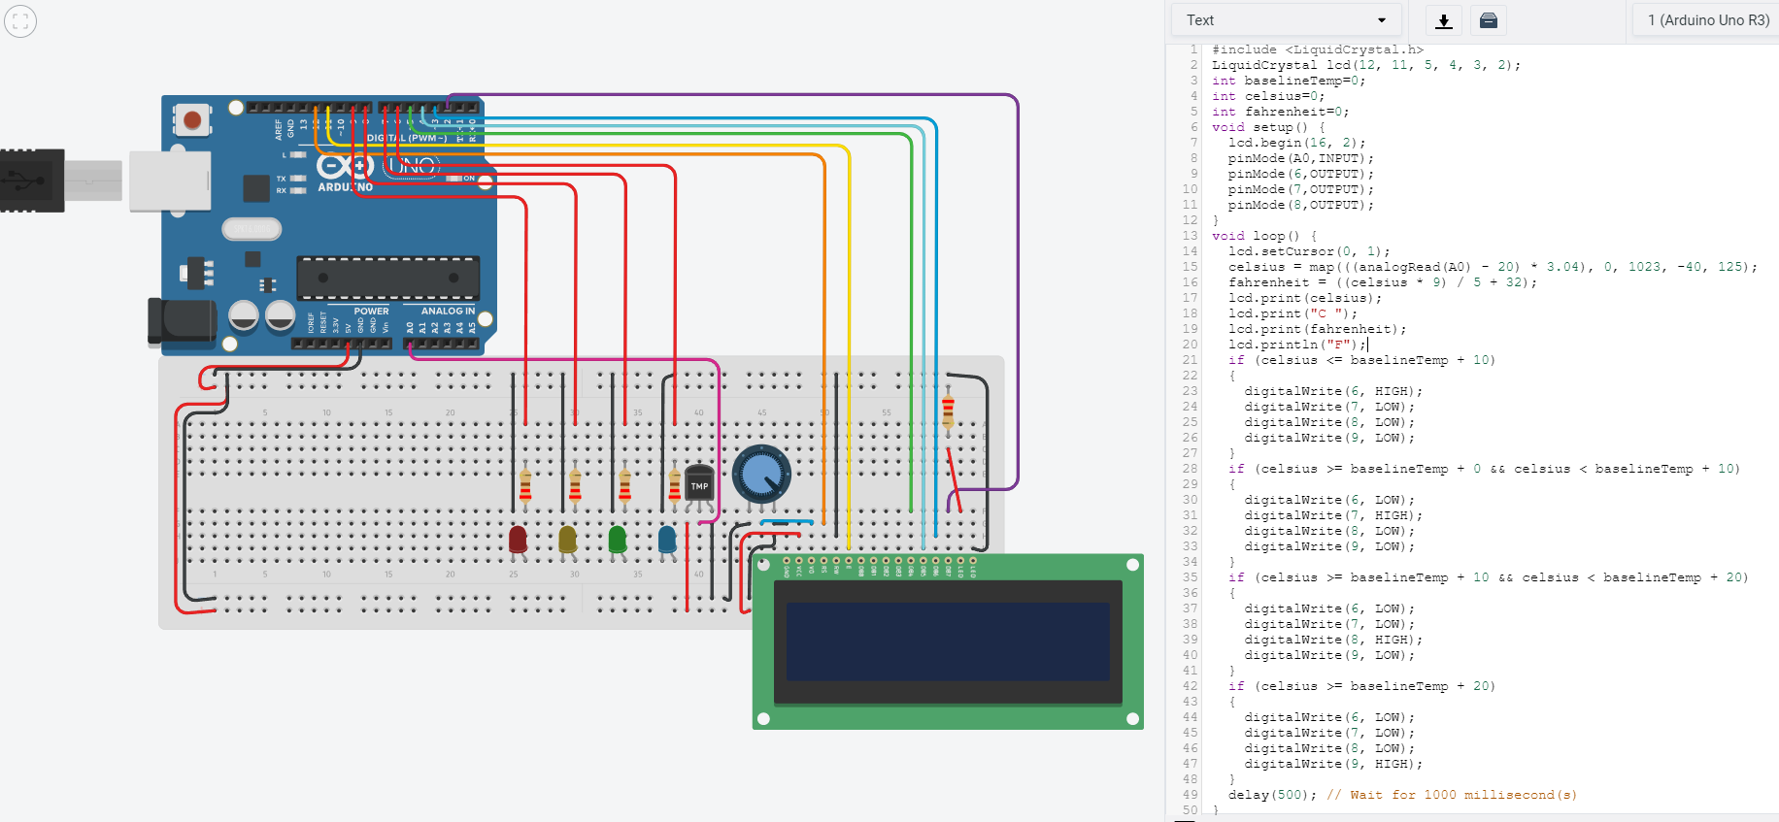This screenshot has width=1779, height=822.
Task: Click the comment 'Wait for 1000 millisecond(s)'
Action: (1462, 795)
